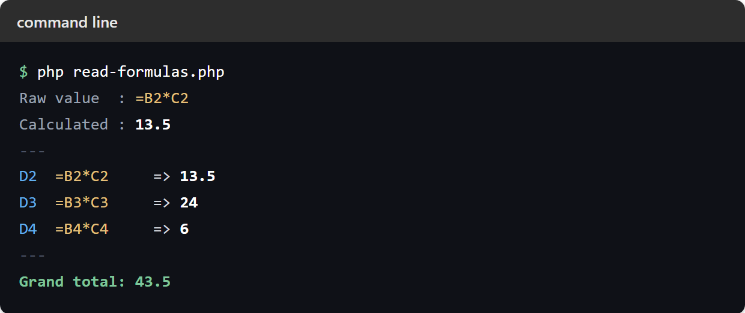745x313 pixels.
Task: Click the blue D3 cell reference
Action: [x=28, y=203]
